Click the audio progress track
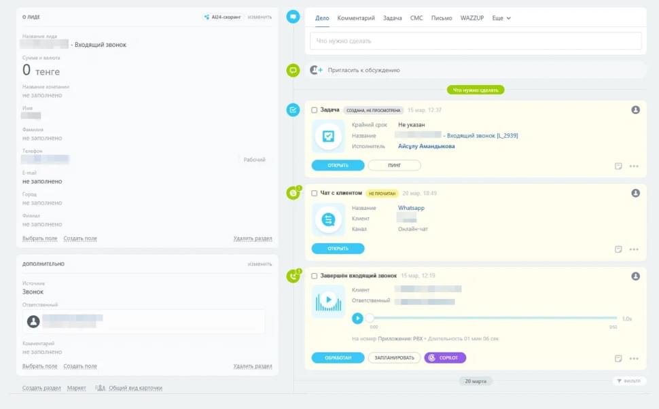The image size is (659, 409). 493,318
